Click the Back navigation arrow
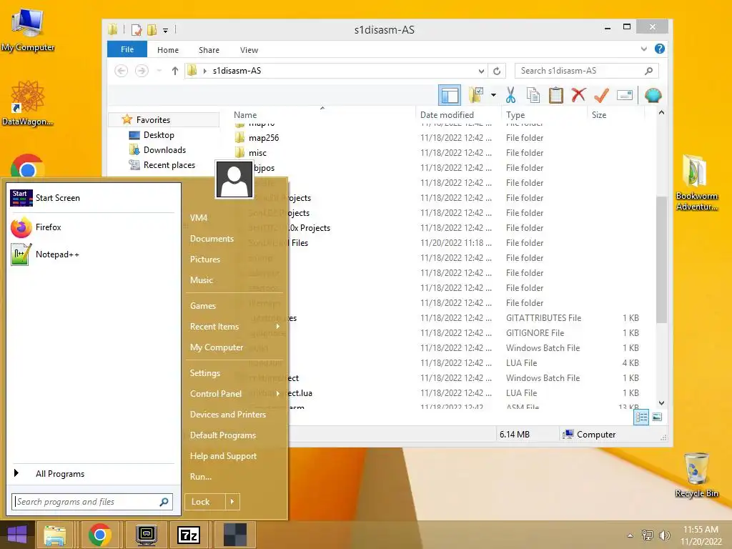This screenshot has height=549, width=732. click(x=122, y=71)
